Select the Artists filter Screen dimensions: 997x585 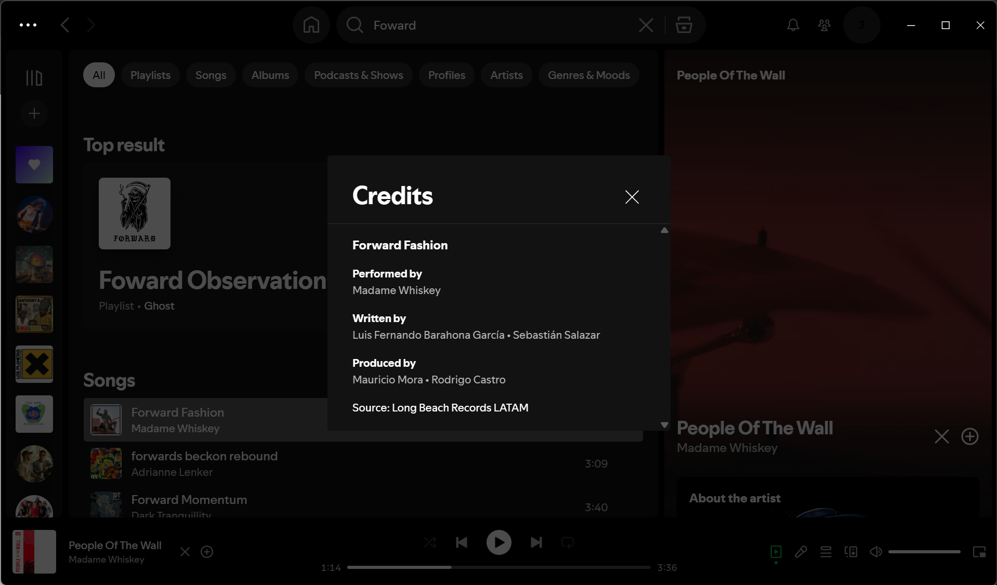point(507,75)
